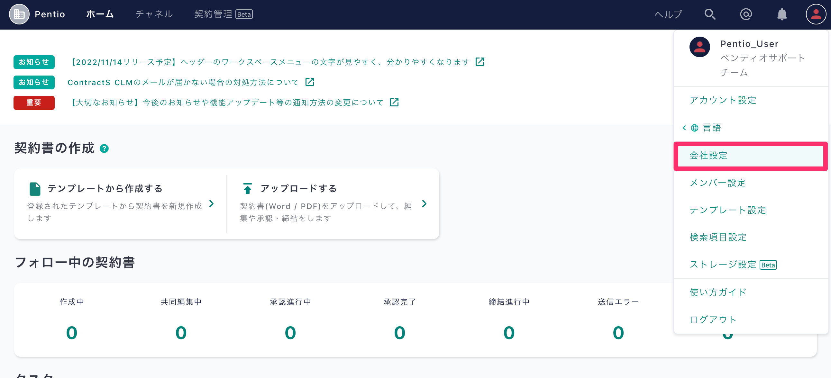
Task: Switch to the チャネル tab
Action: point(154,14)
